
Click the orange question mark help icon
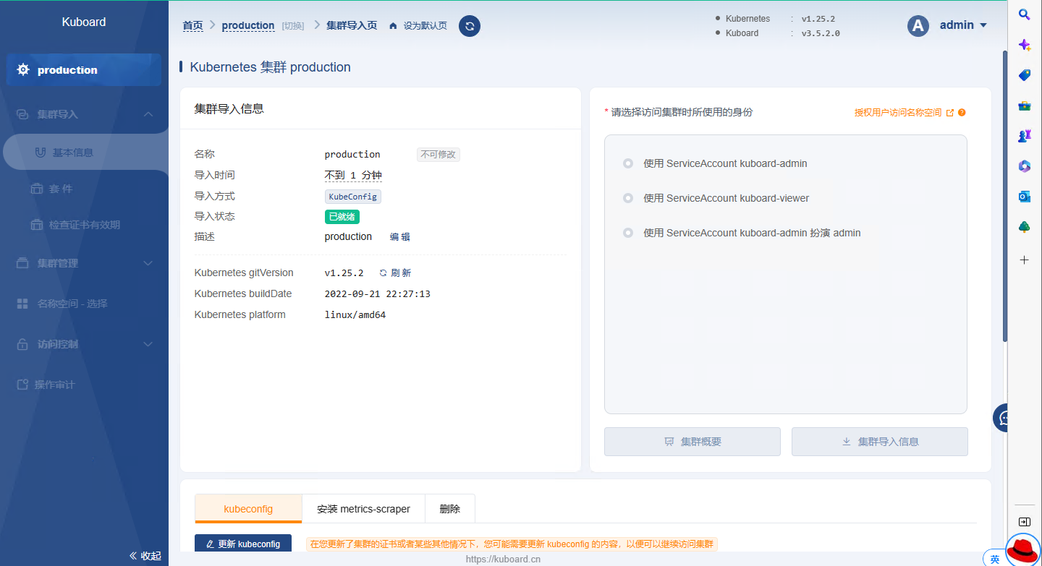(x=962, y=113)
